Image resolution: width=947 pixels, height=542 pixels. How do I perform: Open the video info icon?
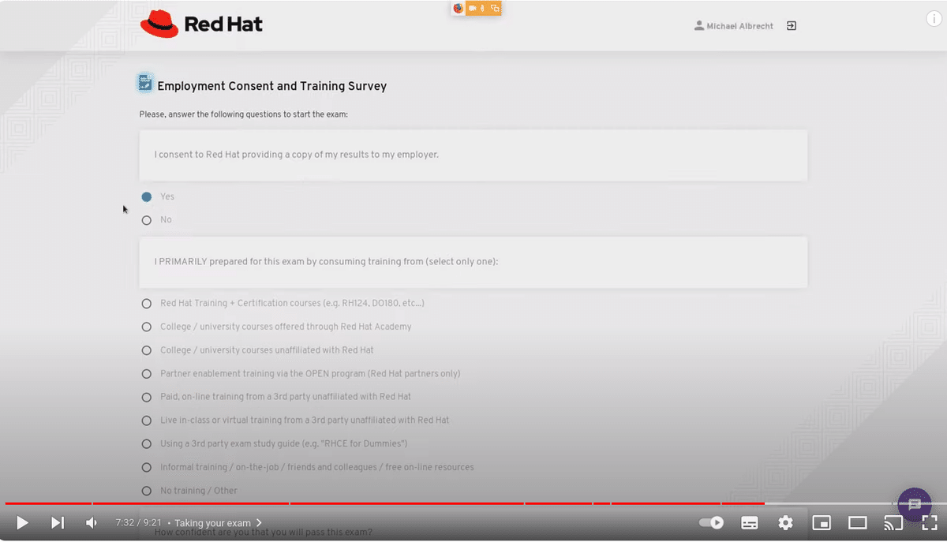934,19
